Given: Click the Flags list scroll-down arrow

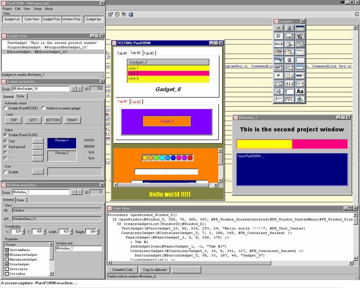Looking at the screenshot, I should point(51,274).
